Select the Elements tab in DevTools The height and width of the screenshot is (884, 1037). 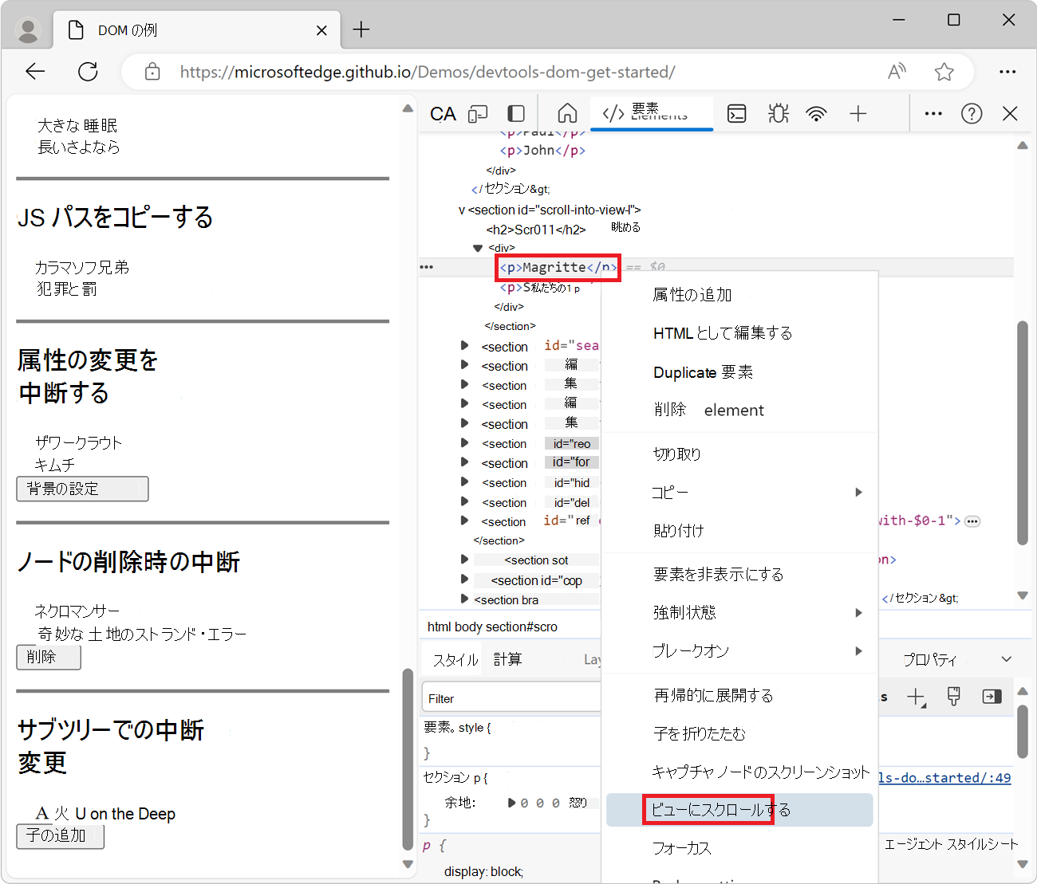point(652,113)
